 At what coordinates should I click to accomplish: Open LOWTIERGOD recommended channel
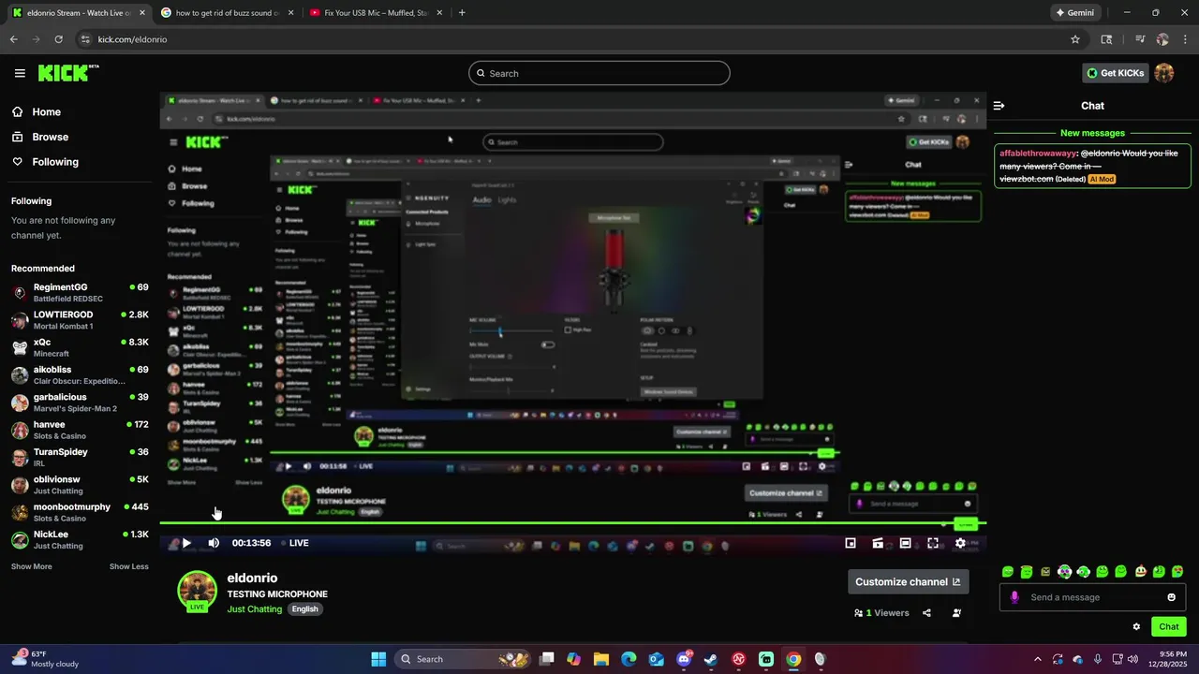tap(80, 320)
